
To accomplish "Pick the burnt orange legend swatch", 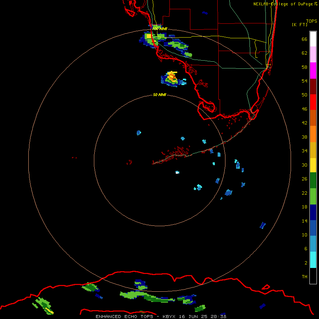I will (x=313, y=118).
